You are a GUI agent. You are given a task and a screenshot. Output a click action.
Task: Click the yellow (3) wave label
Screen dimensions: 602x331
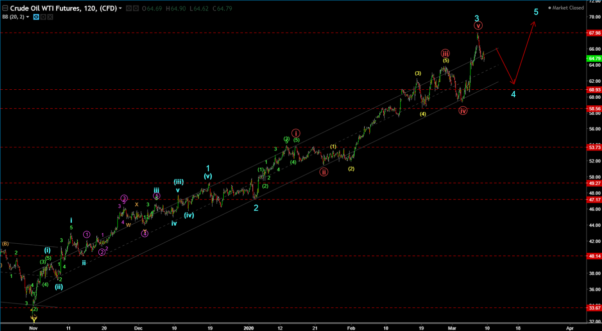(418, 73)
